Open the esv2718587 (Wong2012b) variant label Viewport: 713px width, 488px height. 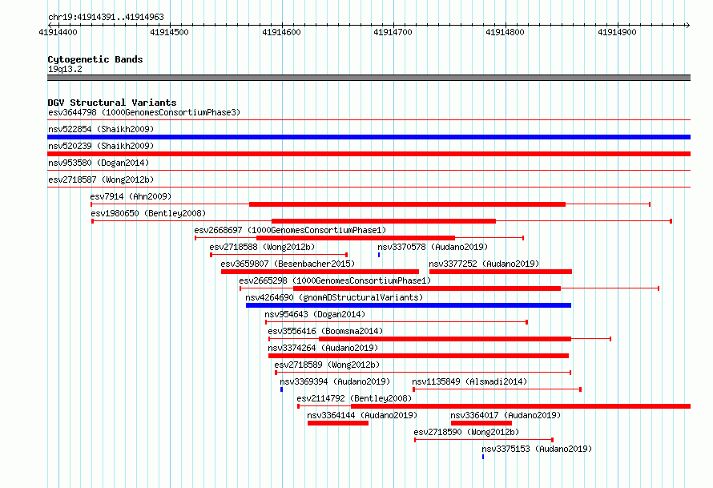point(101,179)
